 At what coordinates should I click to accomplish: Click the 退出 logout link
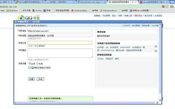point(114,16)
